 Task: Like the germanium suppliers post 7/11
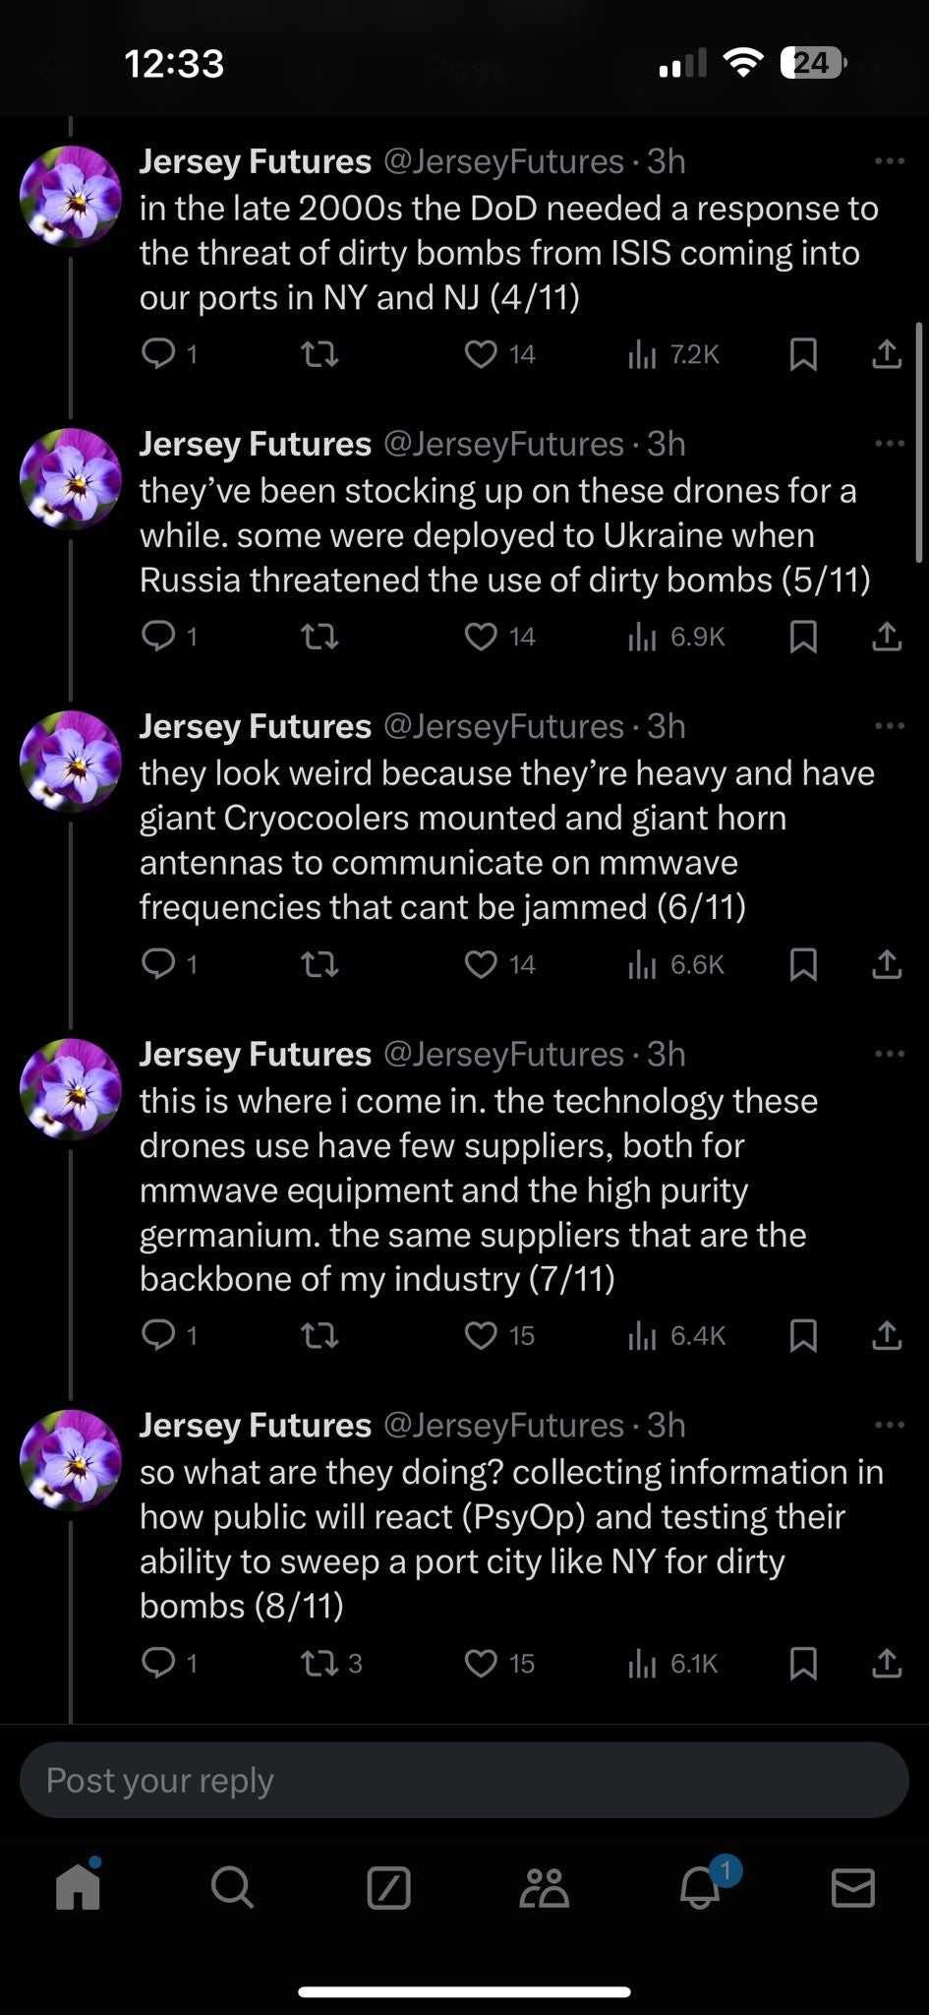point(481,1336)
